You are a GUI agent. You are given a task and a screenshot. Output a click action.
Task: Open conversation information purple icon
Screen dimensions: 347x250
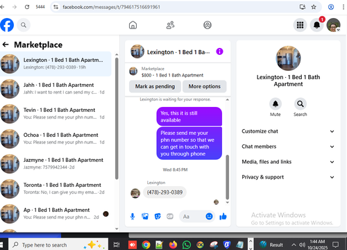[x=219, y=51]
